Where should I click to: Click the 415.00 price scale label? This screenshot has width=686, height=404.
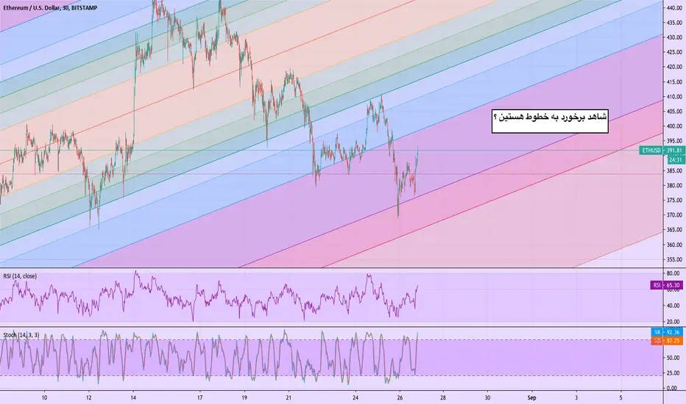click(674, 82)
